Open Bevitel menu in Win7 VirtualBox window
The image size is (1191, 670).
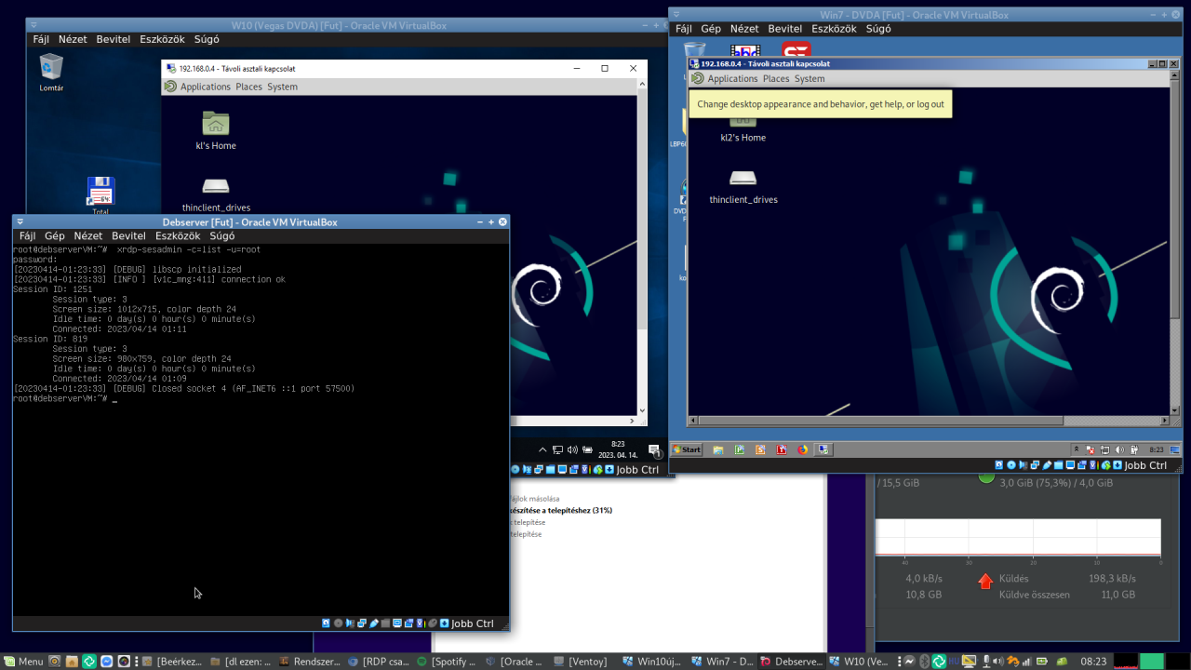[x=785, y=29]
